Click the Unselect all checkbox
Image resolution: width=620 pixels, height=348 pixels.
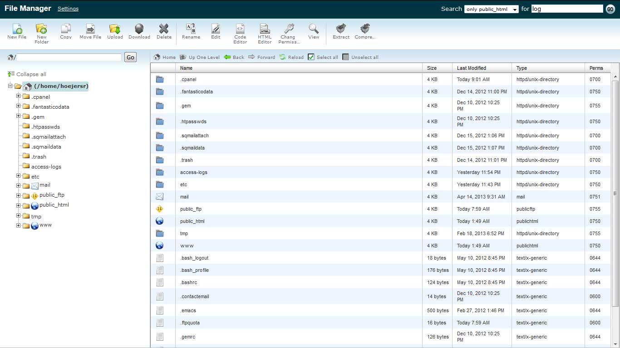346,57
